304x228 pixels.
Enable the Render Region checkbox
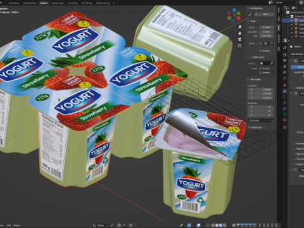click(x=260, y=51)
